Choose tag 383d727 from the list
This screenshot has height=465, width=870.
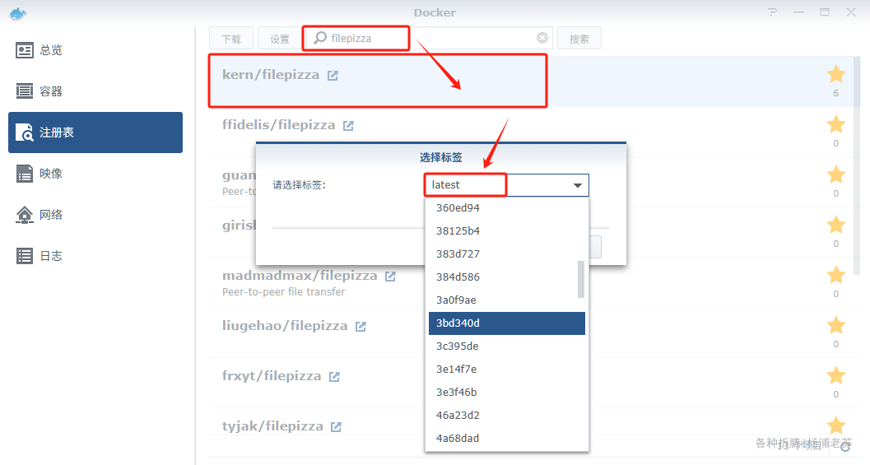tap(506, 254)
